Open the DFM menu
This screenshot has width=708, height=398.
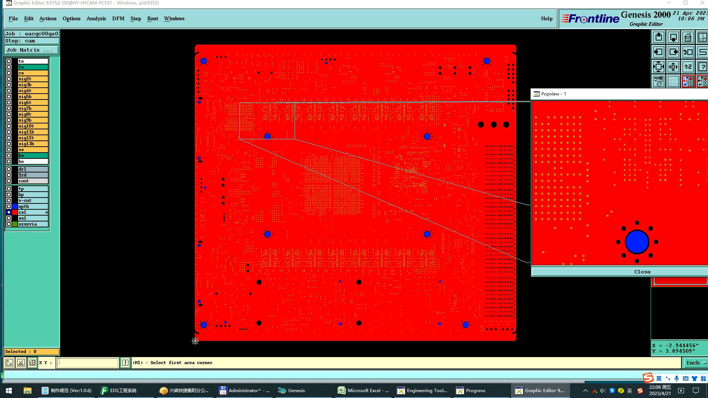[118, 18]
